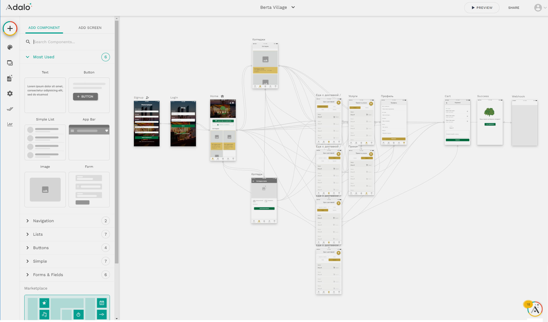Switch to the Add Screen tab
This screenshot has width=548, height=322.
tap(90, 28)
